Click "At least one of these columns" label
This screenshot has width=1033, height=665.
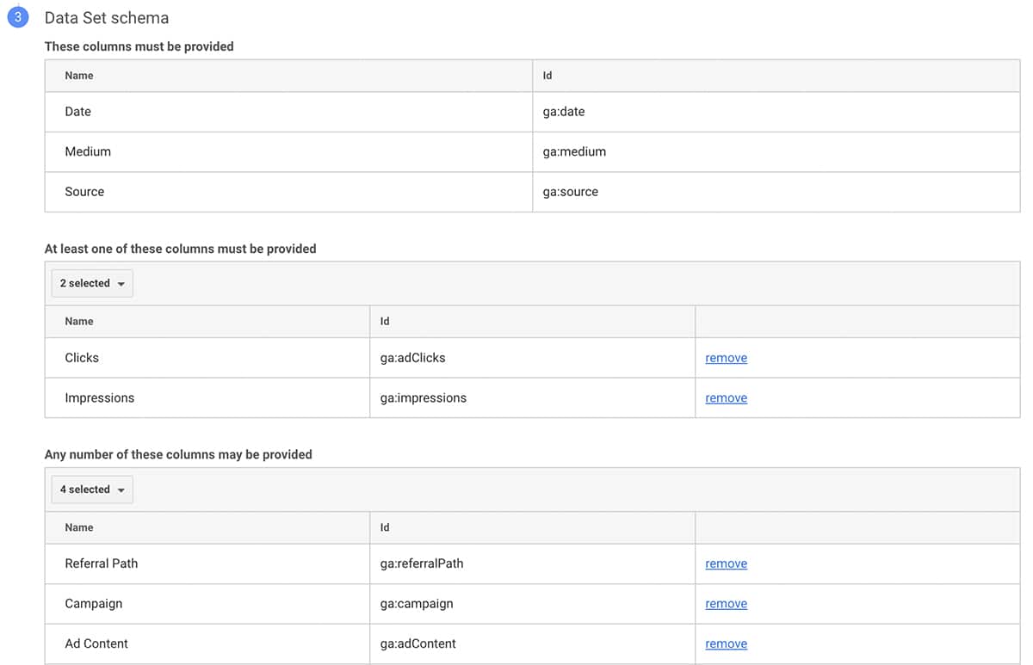[181, 249]
